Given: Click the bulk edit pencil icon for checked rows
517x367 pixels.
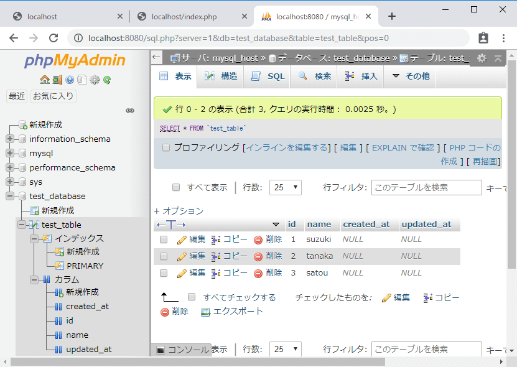Looking at the screenshot, I should (386, 298).
